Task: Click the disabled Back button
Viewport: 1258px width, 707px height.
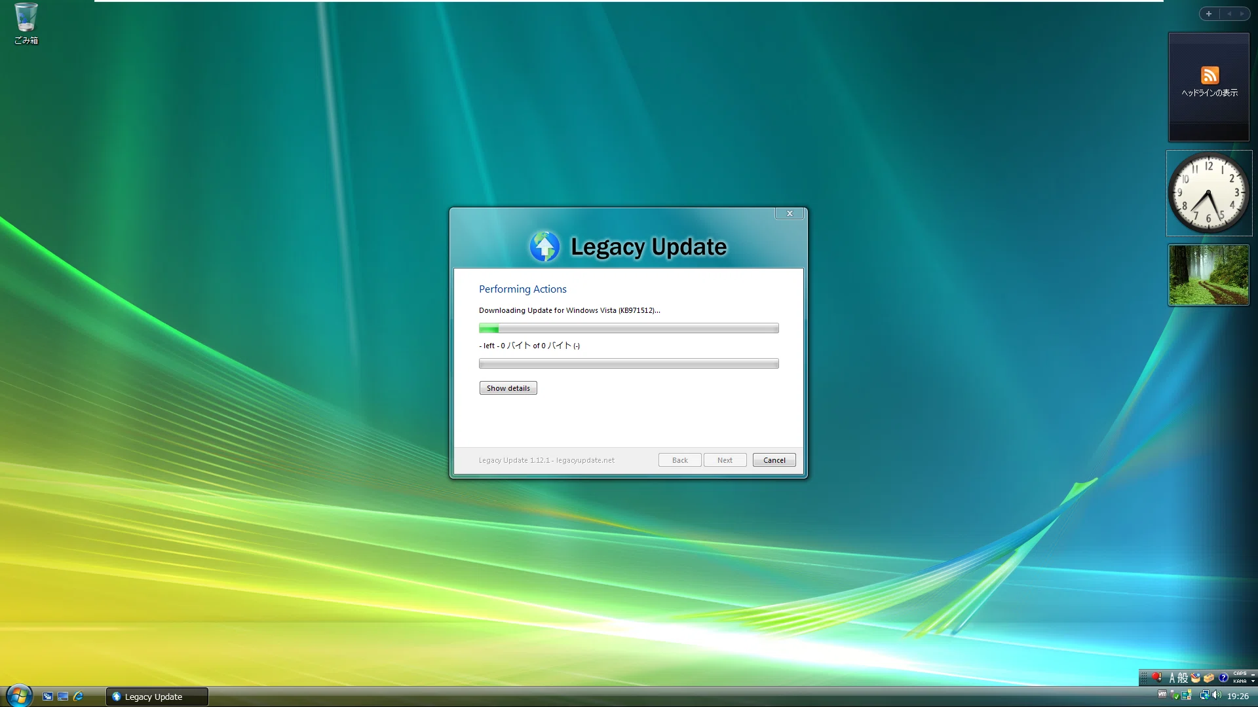Action: (x=679, y=460)
